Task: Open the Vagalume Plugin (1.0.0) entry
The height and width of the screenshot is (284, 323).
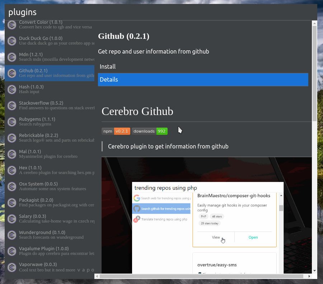Action: tap(50, 251)
